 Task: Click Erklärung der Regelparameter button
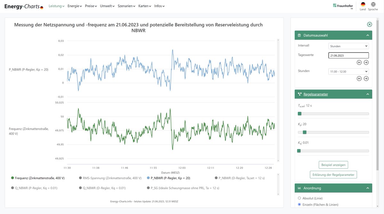[x=333, y=175]
